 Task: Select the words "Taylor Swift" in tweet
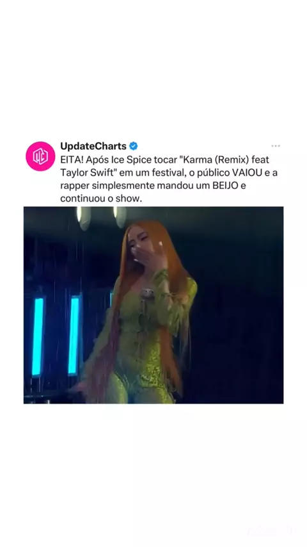(85, 173)
